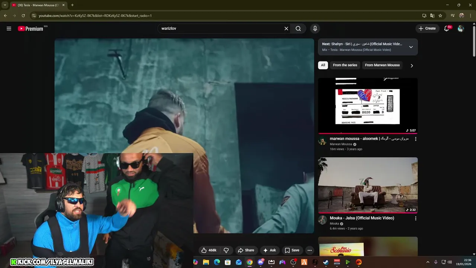Open the notifications bell
Screen dimensions: 476x268
[447, 28]
